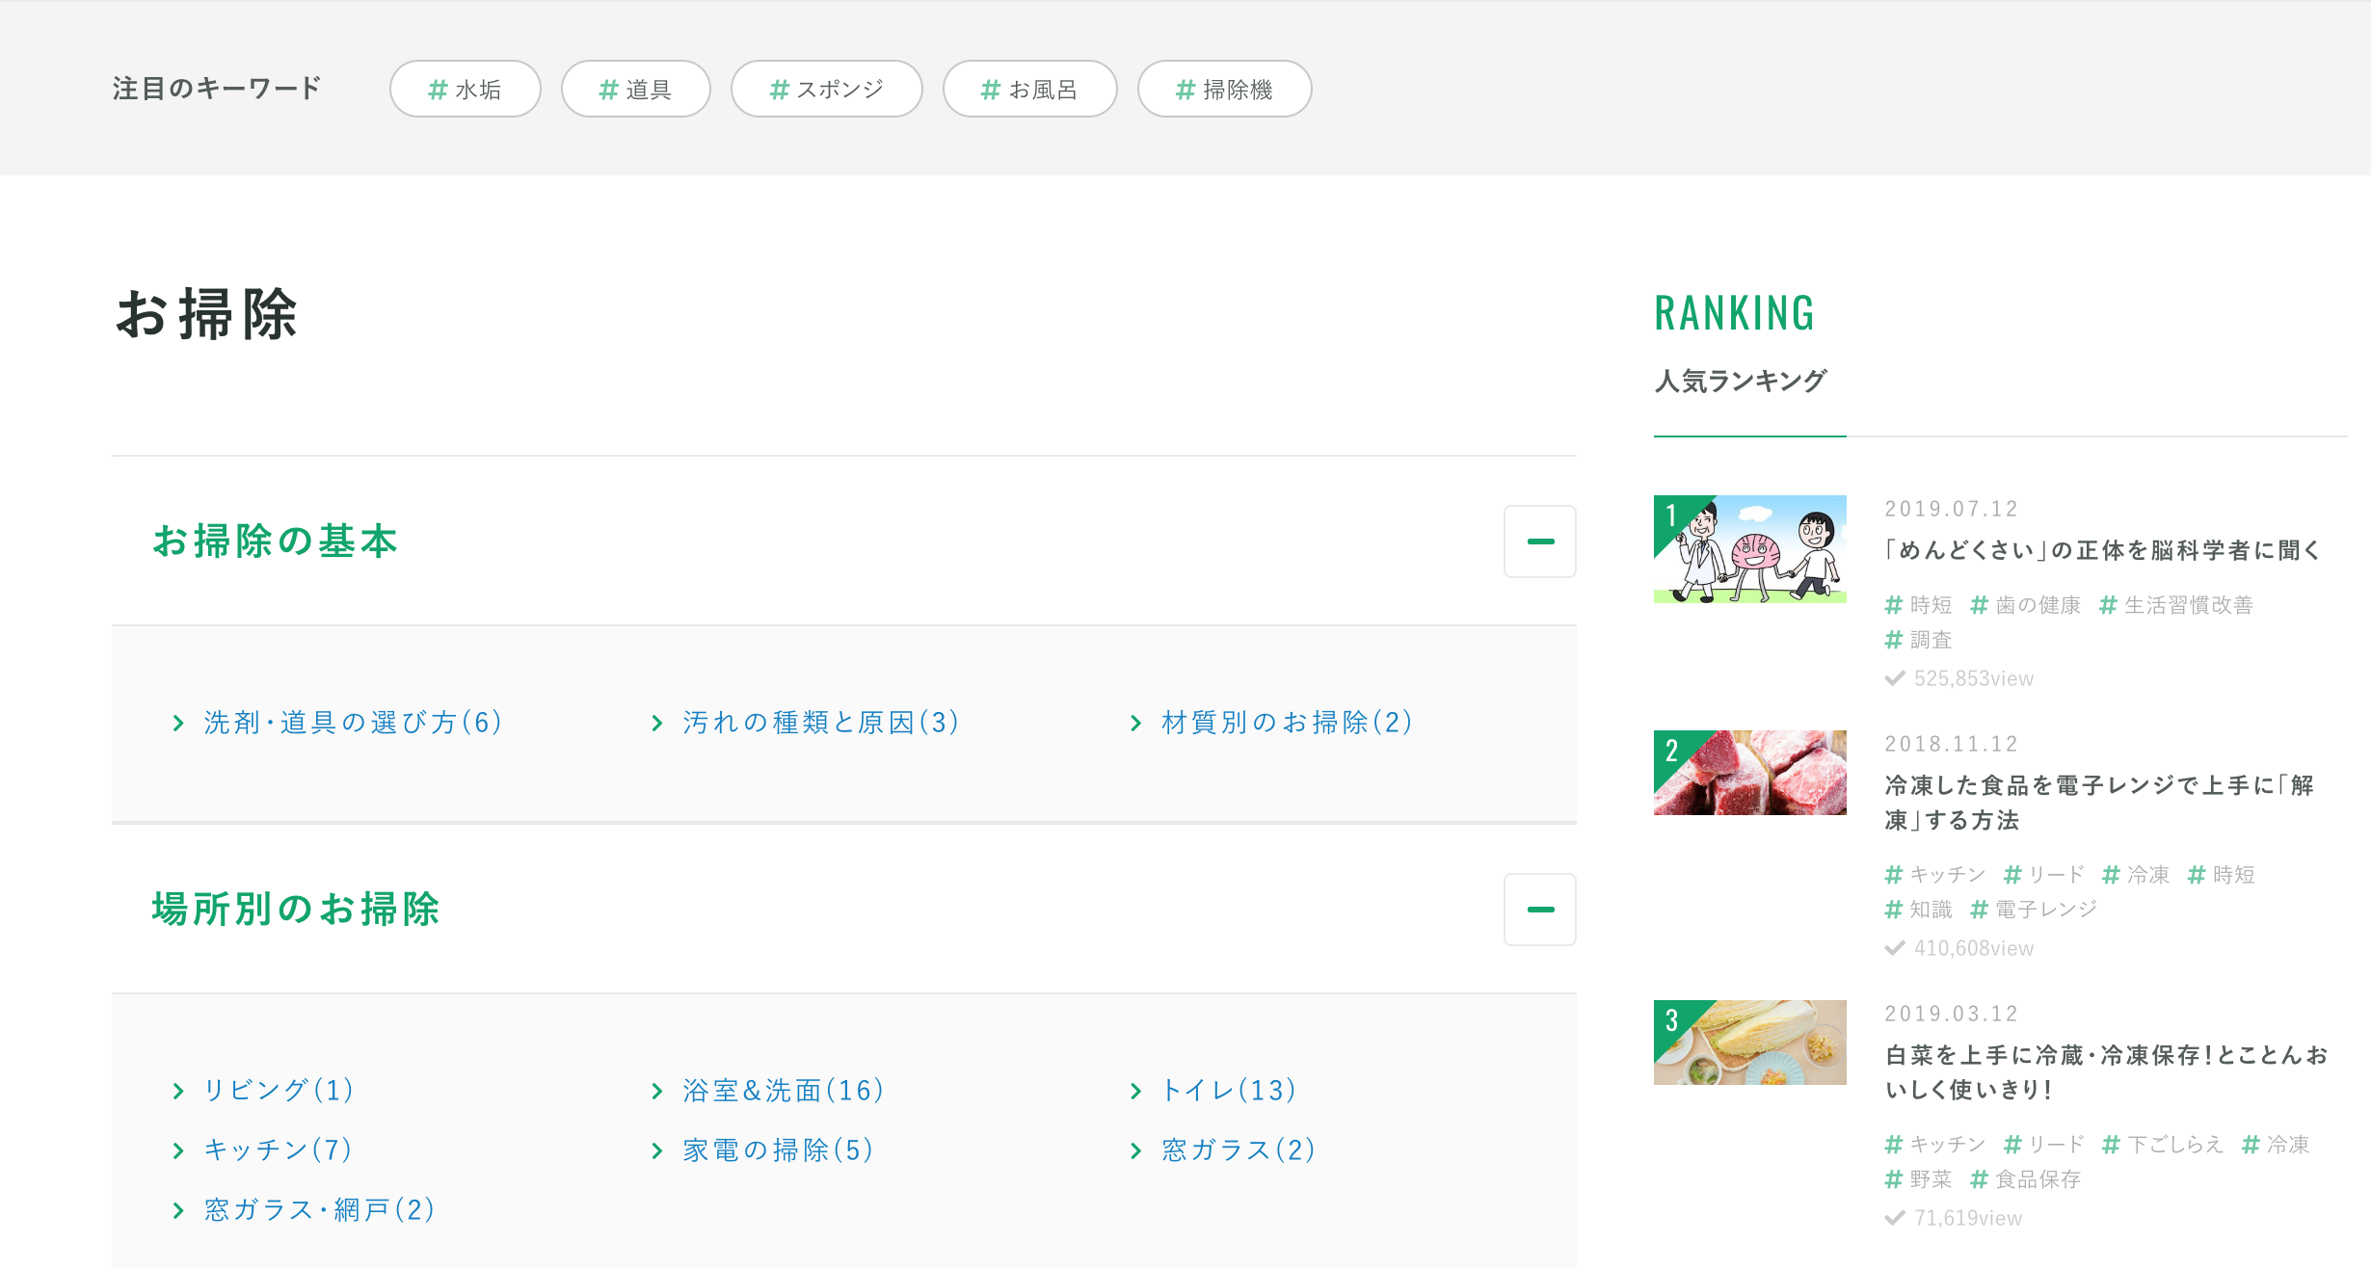Image resolution: width=2371 pixels, height=1268 pixels.
Task: Select #時短 tag under rank 1 article
Action: coord(1918,605)
